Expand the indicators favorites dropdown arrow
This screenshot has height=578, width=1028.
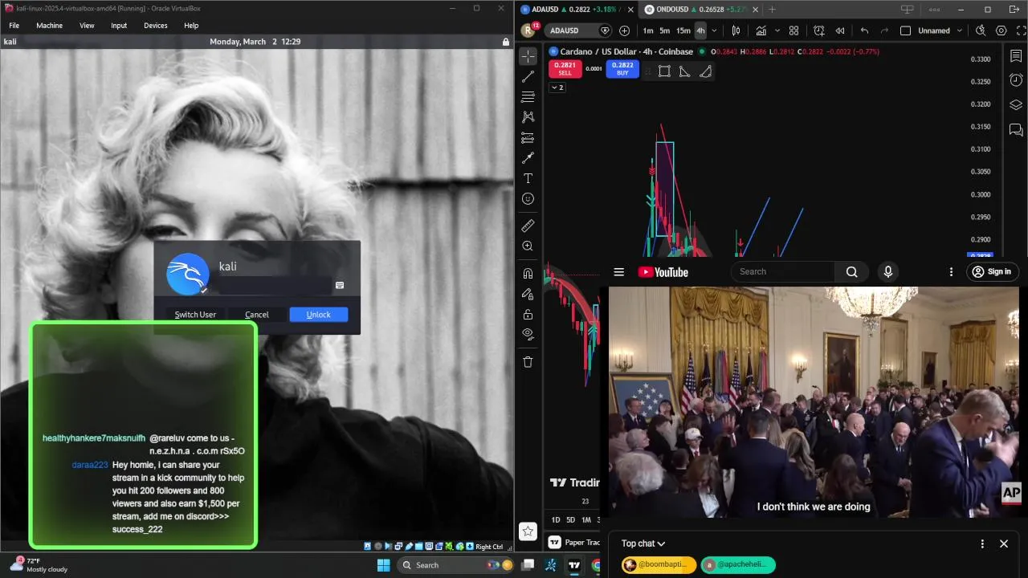pyautogui.click(x=777, y=31)
